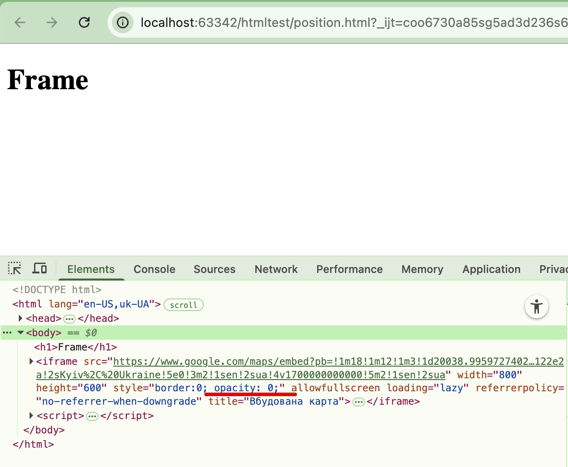Collapse the body element triangle
Image resolution: width=568 pixels, height=467 pixels.
click(x=20, y=333)
